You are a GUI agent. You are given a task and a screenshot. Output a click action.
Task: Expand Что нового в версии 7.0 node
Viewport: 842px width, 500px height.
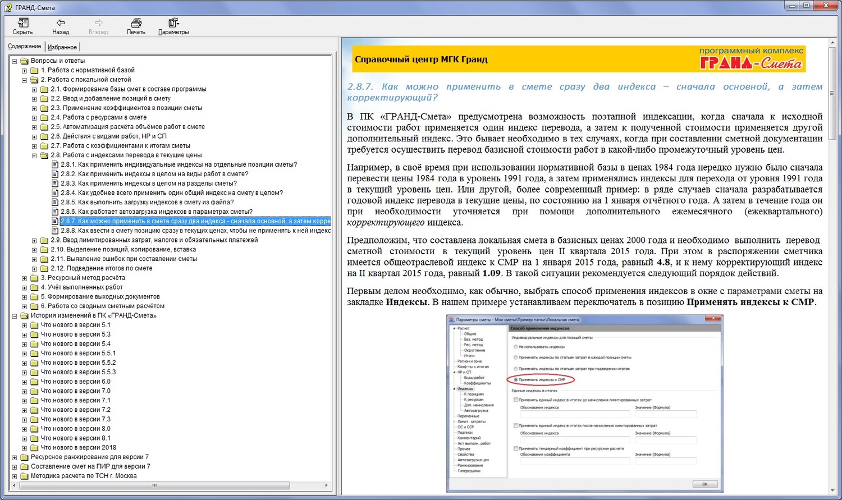pyautogui.click(x=24, y=391)
